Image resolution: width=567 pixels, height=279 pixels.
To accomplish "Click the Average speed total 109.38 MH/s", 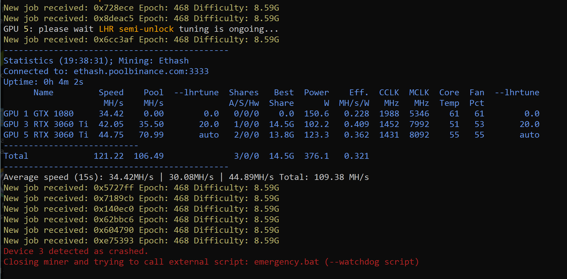I will click(x=341, y=177).
